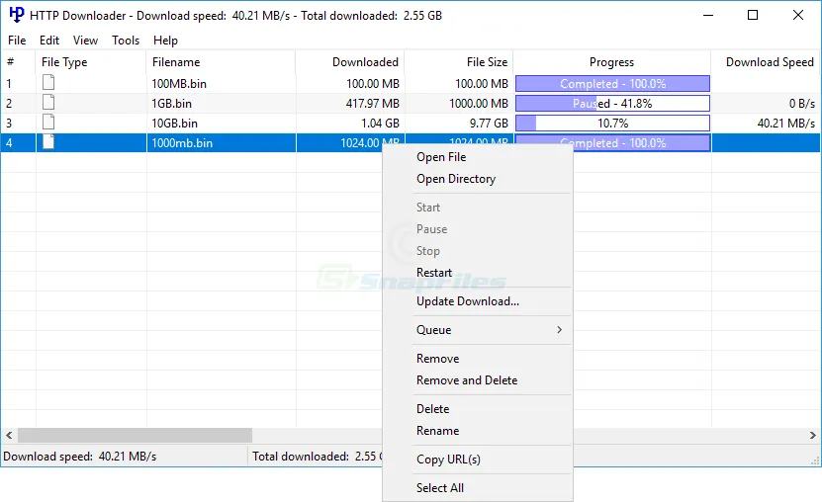Screen dimensions: 822x502
Task: Click the 10.7% progress bar
Action: tap(612, 124)
